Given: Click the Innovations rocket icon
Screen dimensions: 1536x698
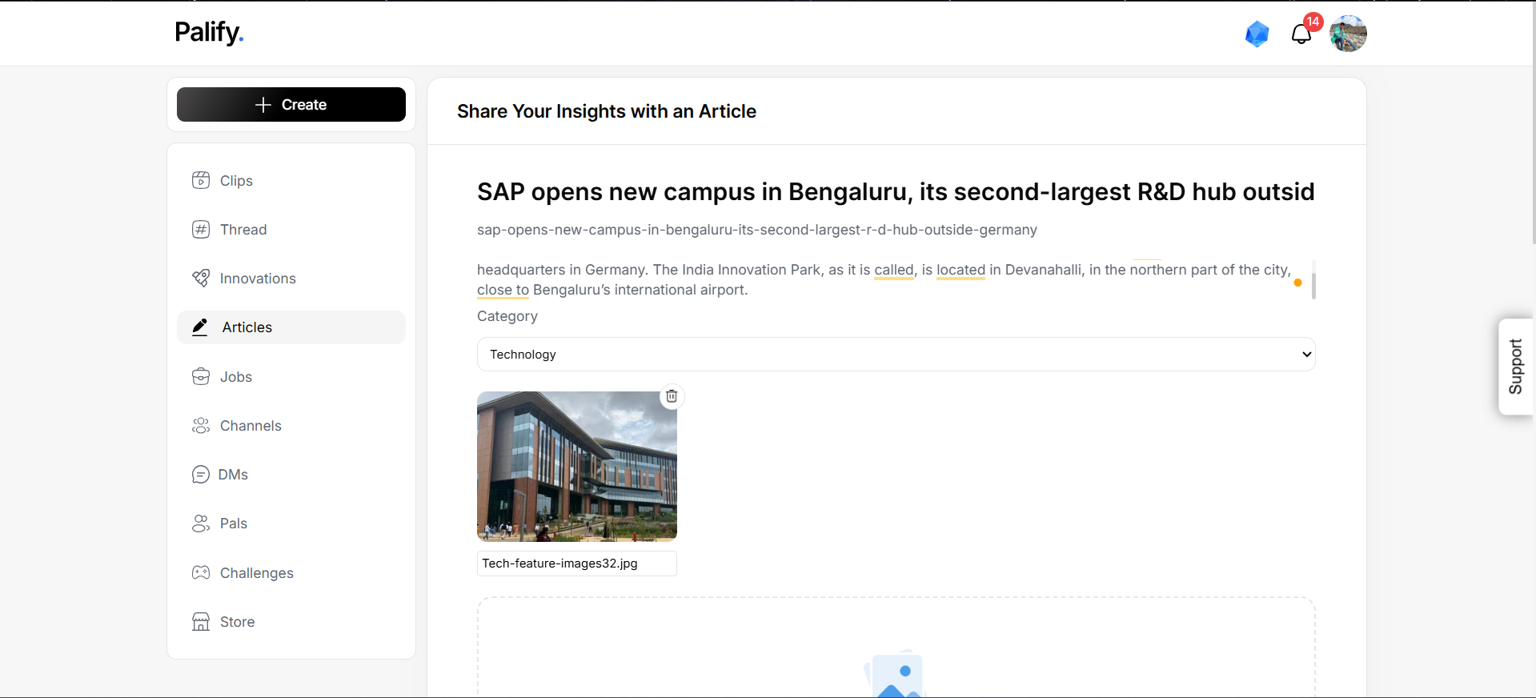Looking at the screenshot, I should 201,279.
